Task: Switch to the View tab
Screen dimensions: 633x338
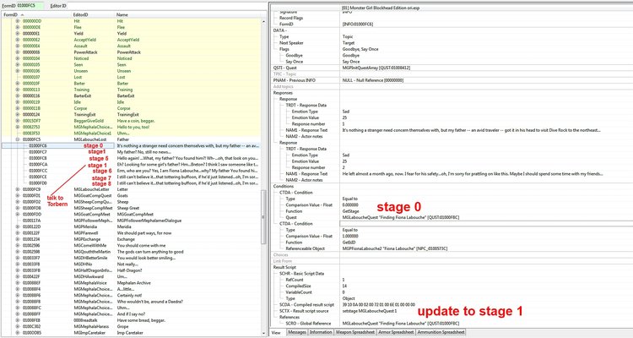Action: [276, 332]
